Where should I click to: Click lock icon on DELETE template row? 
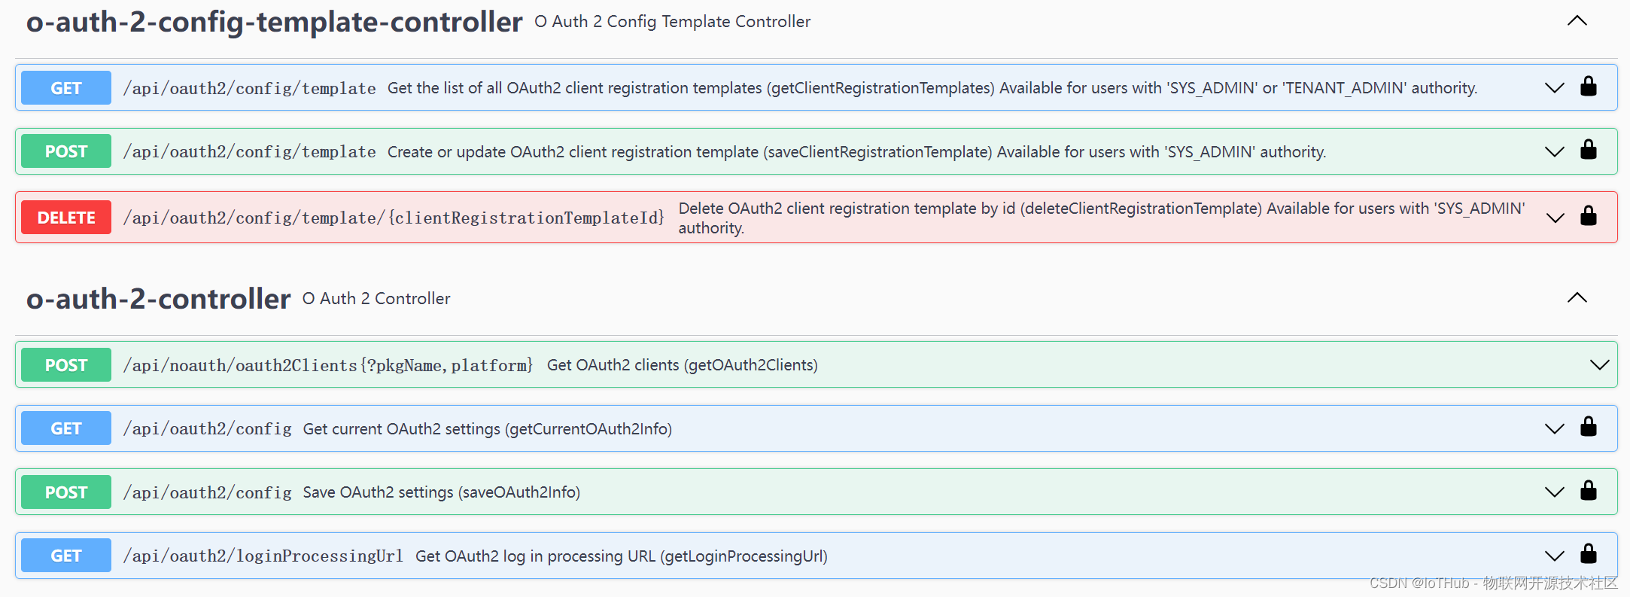1589,216
